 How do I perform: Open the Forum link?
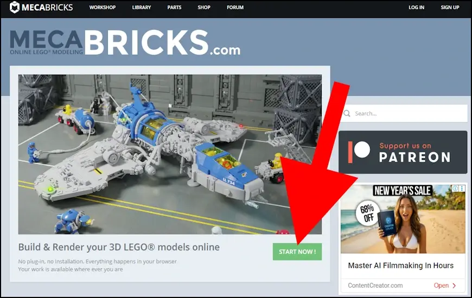(x=235, y=8)
